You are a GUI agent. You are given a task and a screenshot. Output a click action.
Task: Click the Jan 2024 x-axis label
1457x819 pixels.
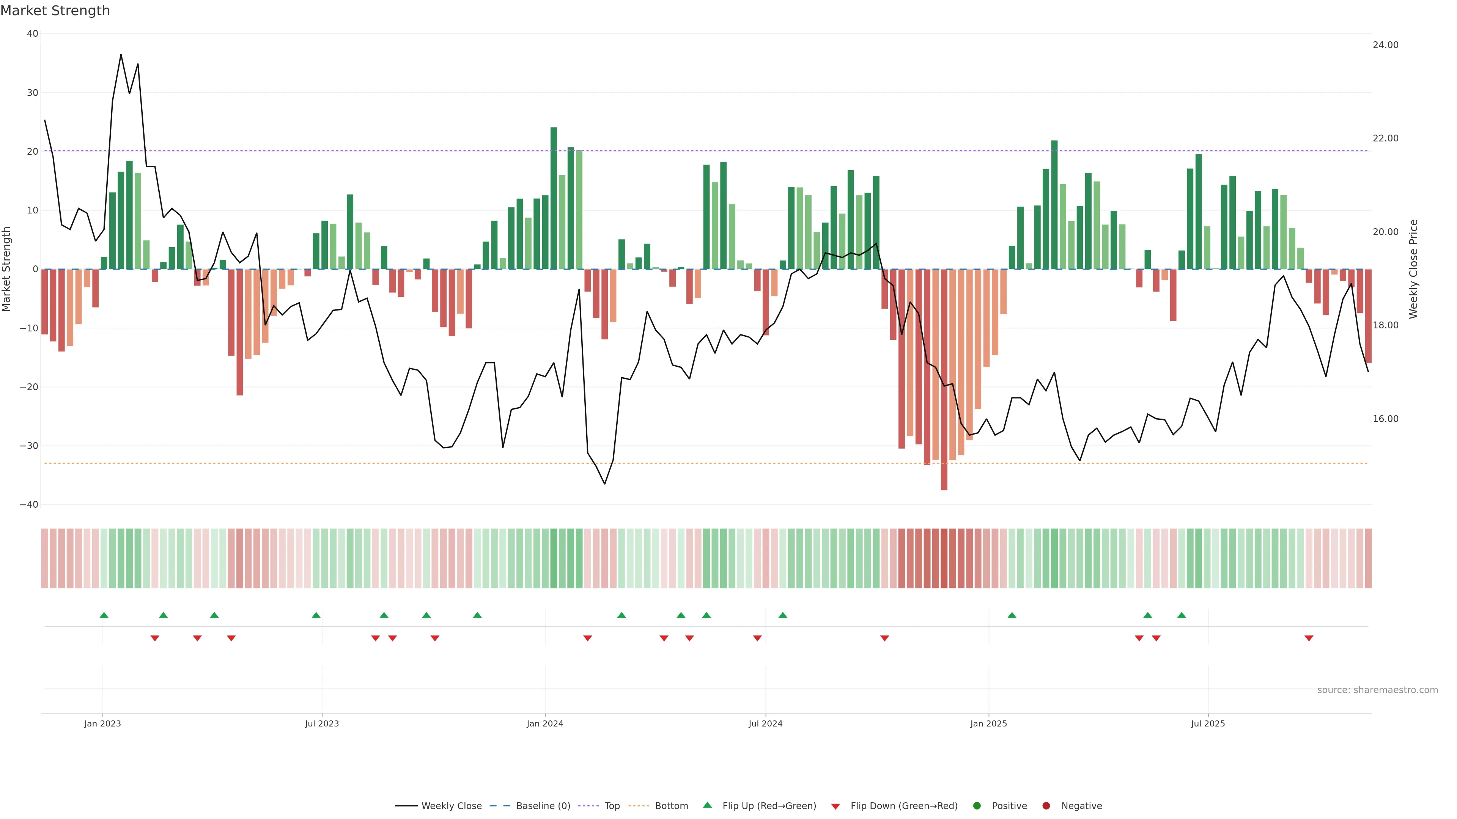click(545, 723)
